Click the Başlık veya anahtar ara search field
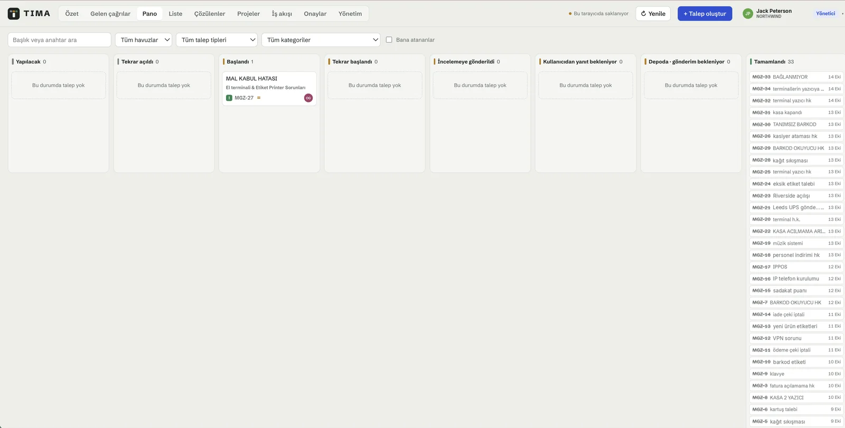The height and width of the screenshot is (428, 845). [x=60, y=40]
